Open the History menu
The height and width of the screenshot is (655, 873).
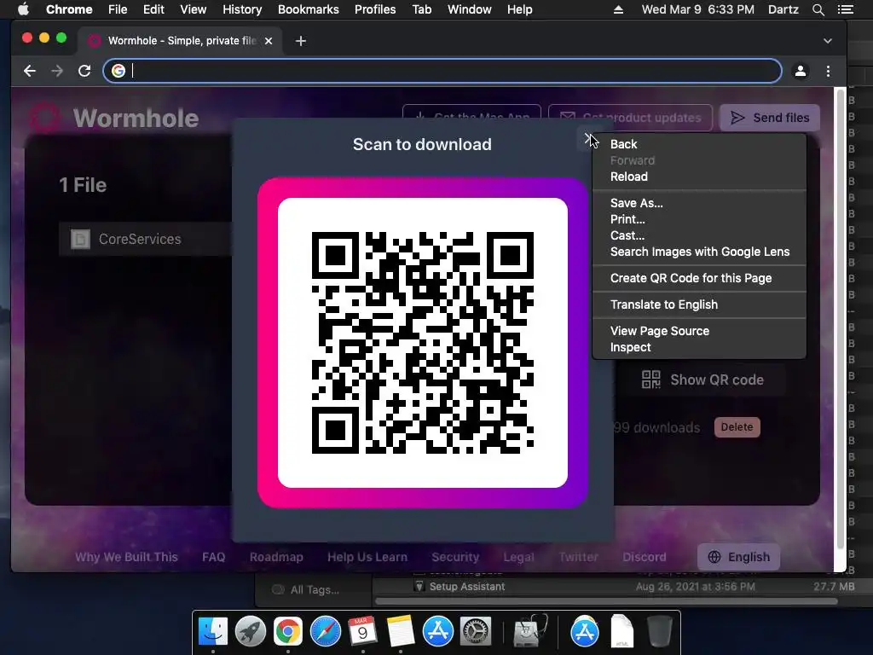click(x=242, y=9)
